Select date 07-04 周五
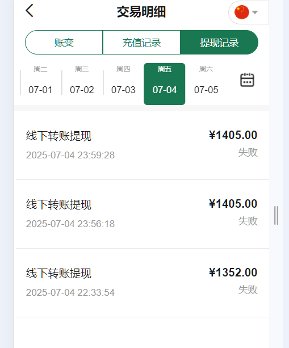The width and height of the screenshot is (289, 348). (165, 84)
